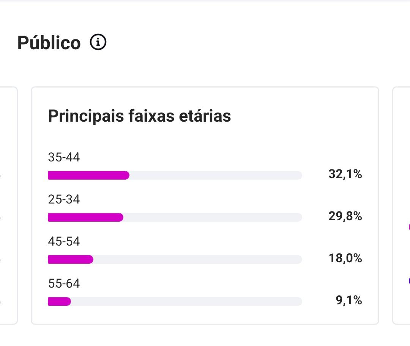Click the empty track of the 35-44 bar
Image resolution: width=410 pixels, height=346 pixels.
coord(216,175)
